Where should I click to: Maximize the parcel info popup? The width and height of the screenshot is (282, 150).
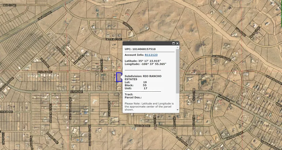(173, 44)
